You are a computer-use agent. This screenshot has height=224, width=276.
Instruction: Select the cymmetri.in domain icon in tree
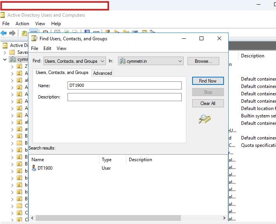pos(12,59)
